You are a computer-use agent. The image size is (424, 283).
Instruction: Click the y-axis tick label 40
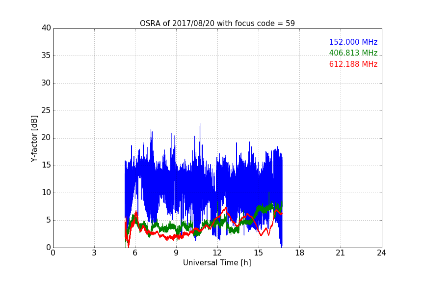[46, 28]
